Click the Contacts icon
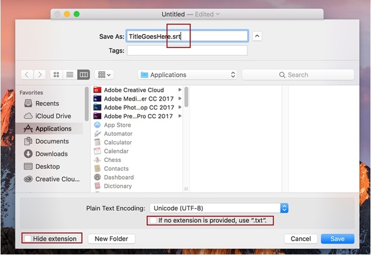Screen dimensions: 371x255 click(x=97, y=168)
